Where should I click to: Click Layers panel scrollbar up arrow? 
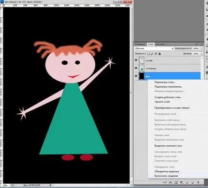click(x=202, y=58)
